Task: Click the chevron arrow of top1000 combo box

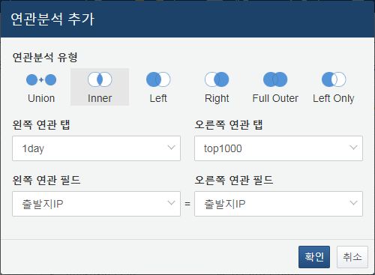Action: point(353,148)
